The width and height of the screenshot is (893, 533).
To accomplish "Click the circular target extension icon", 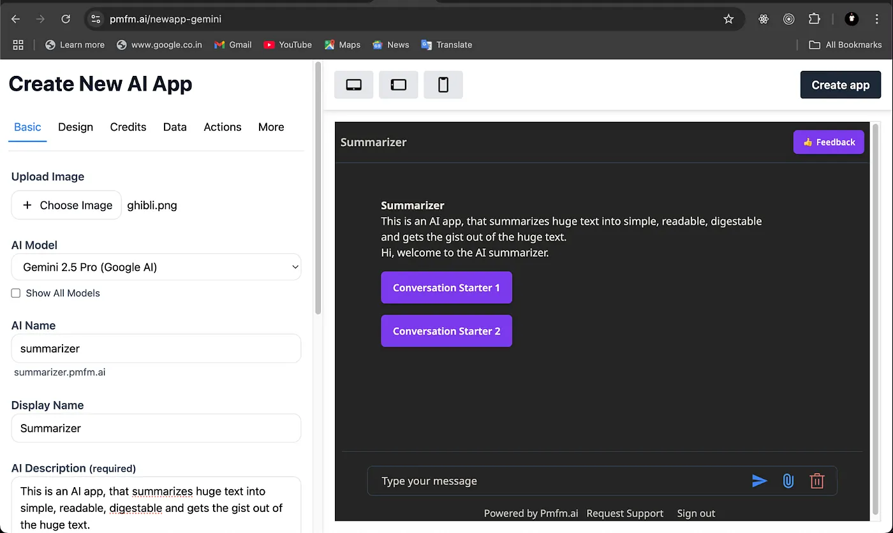I will pos(789,19).
